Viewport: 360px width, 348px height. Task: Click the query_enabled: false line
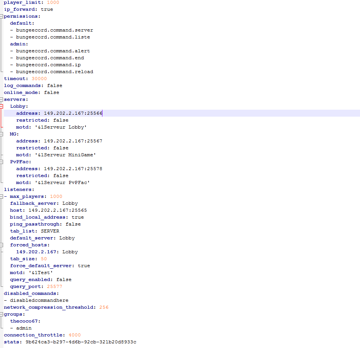pyautogui.click(x=41, y=279)
